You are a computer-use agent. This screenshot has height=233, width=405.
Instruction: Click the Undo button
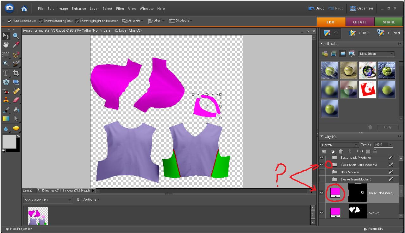316,8
